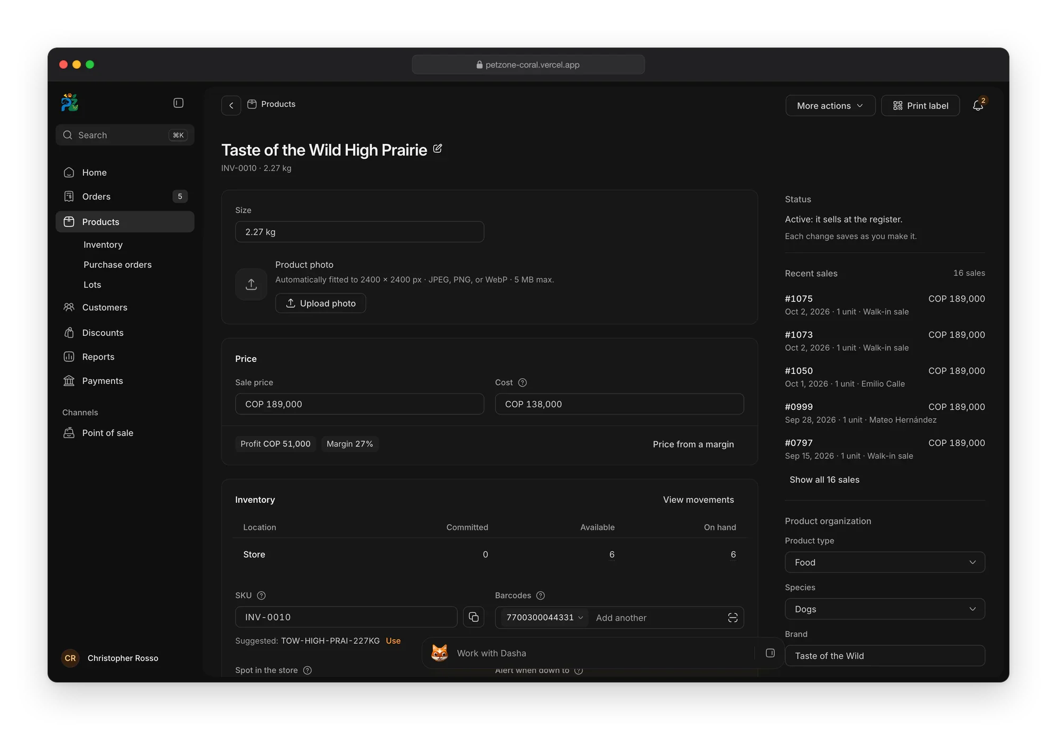Open the Cost help tooltip icon
The image size is (1057, 730).
[522, 382]
